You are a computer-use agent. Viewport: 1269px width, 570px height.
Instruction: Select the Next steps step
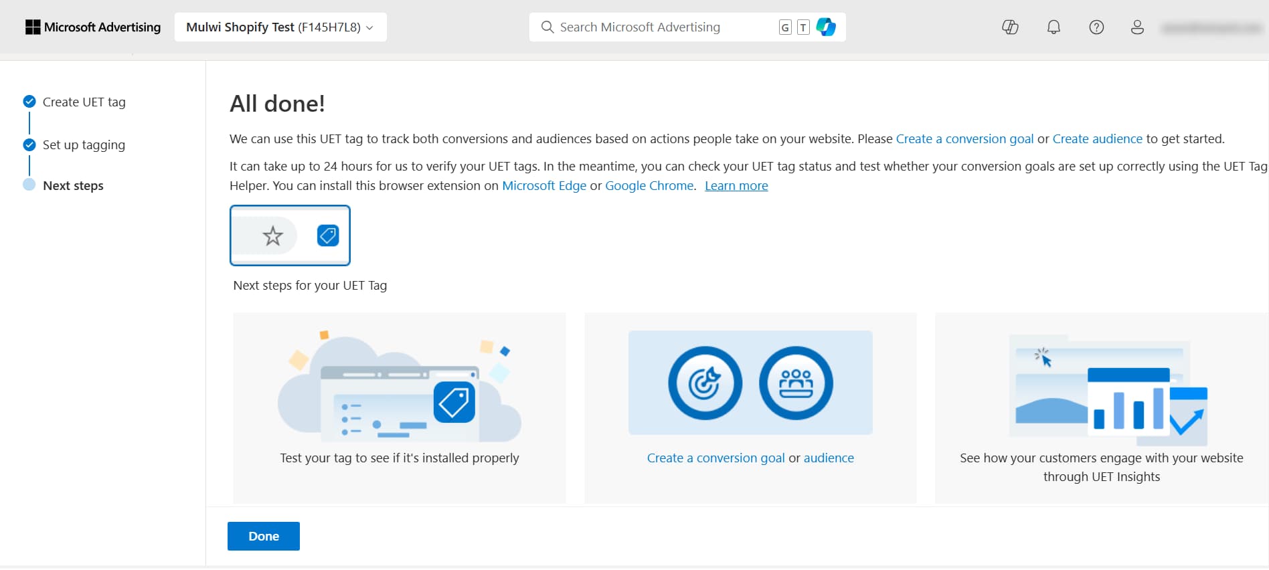(73, 185)
